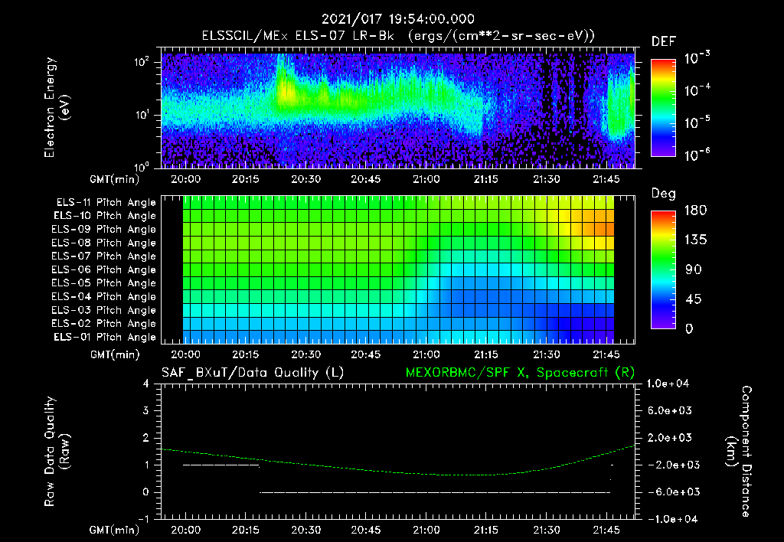Image resolution: width=784 pixels, height=542 pixels.
Task: Click ELS-08 Pitch Angle row label
Action: (x=103, y=243)
